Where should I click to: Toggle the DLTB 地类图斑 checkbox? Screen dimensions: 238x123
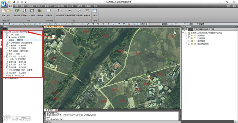coord(8,59)
